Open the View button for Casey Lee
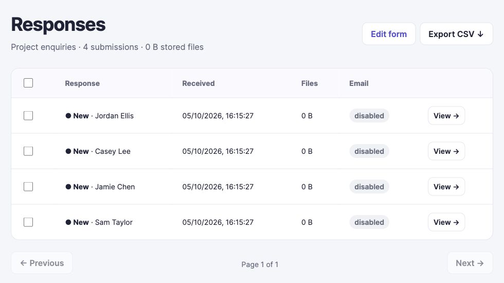 [x=446, y=151]
